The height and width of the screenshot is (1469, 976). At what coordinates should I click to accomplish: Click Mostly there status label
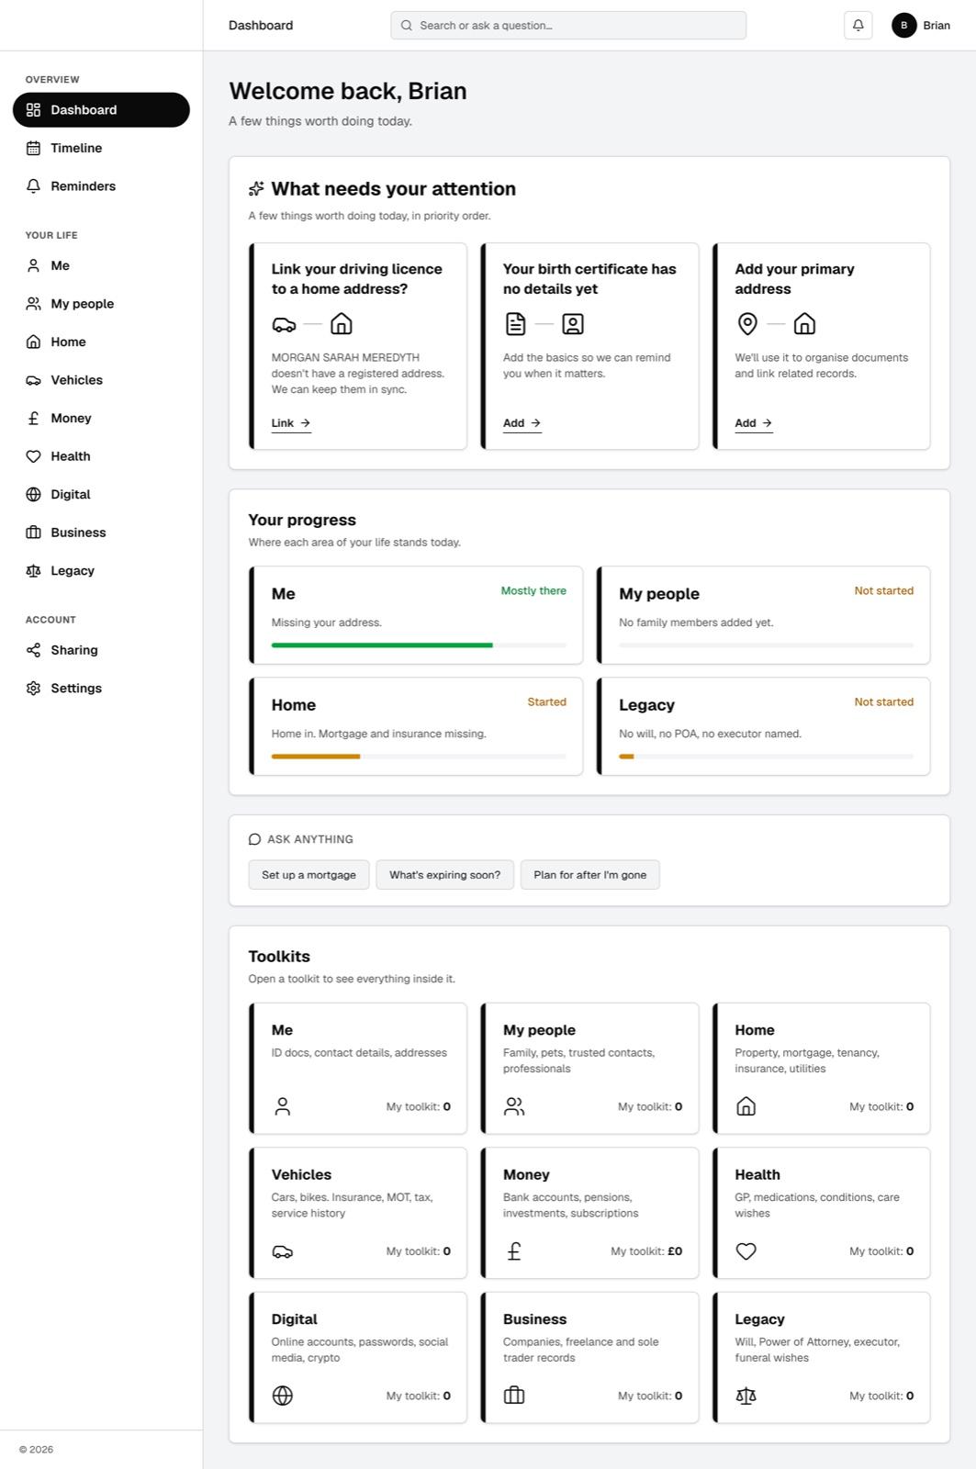click(533, 591)
